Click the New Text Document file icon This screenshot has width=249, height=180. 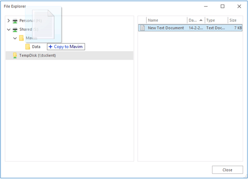142,28
